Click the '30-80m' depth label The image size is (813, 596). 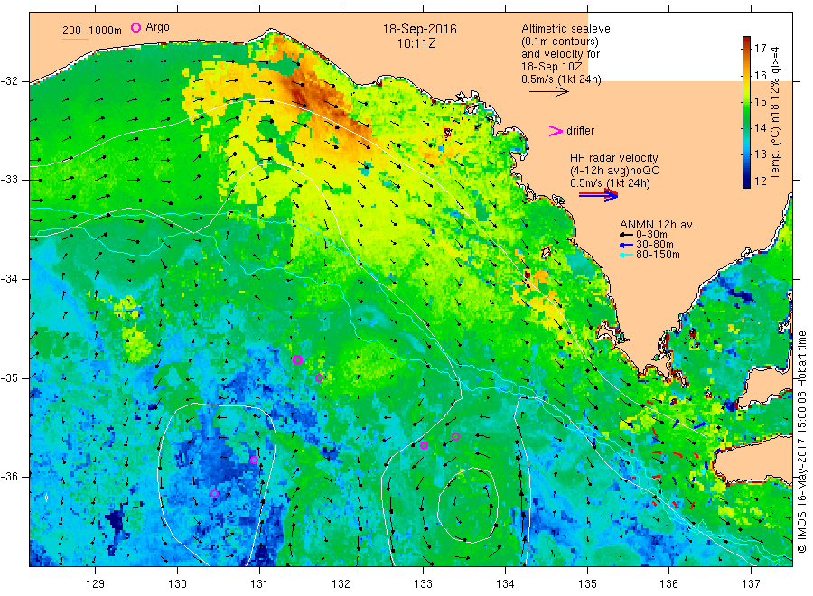tap(654, 245)
